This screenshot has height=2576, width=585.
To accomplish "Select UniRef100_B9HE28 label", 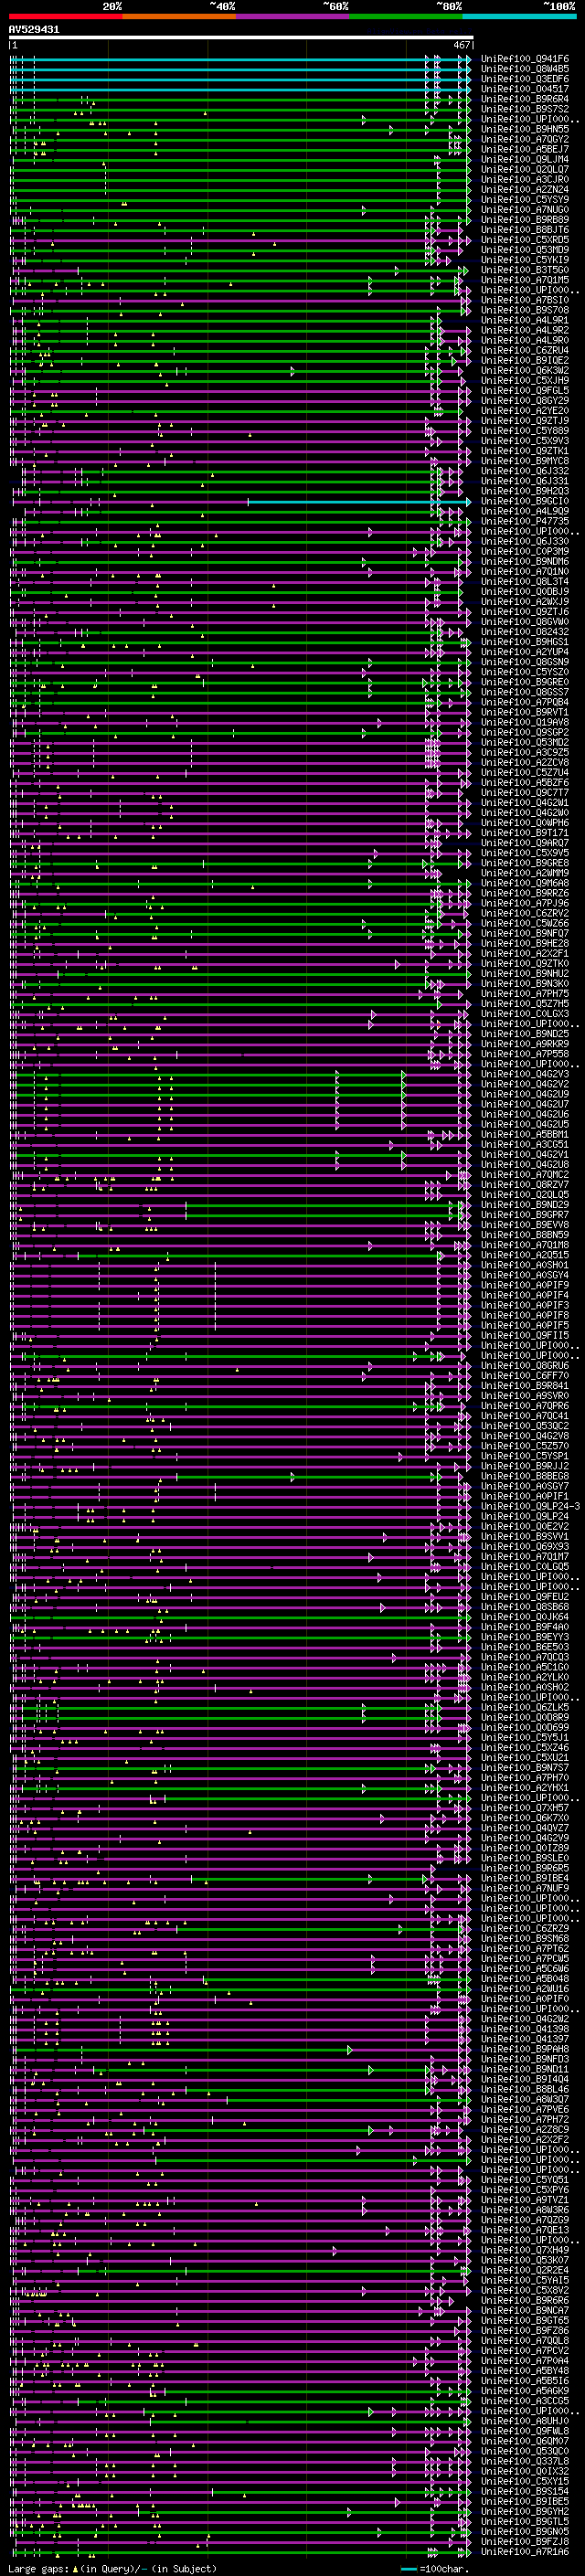I will point(525,943).
